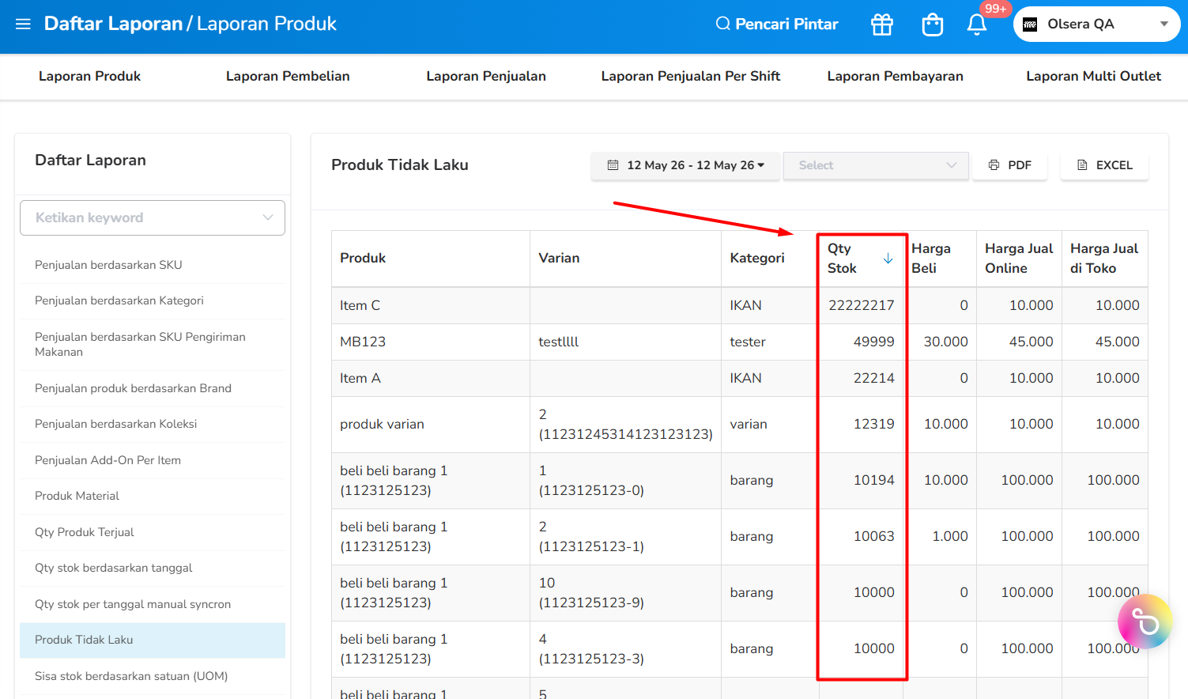The height and width of the screenshot is (699, 1188).
Task: Export report with EXCEL button
Action: click(1104, 165)
